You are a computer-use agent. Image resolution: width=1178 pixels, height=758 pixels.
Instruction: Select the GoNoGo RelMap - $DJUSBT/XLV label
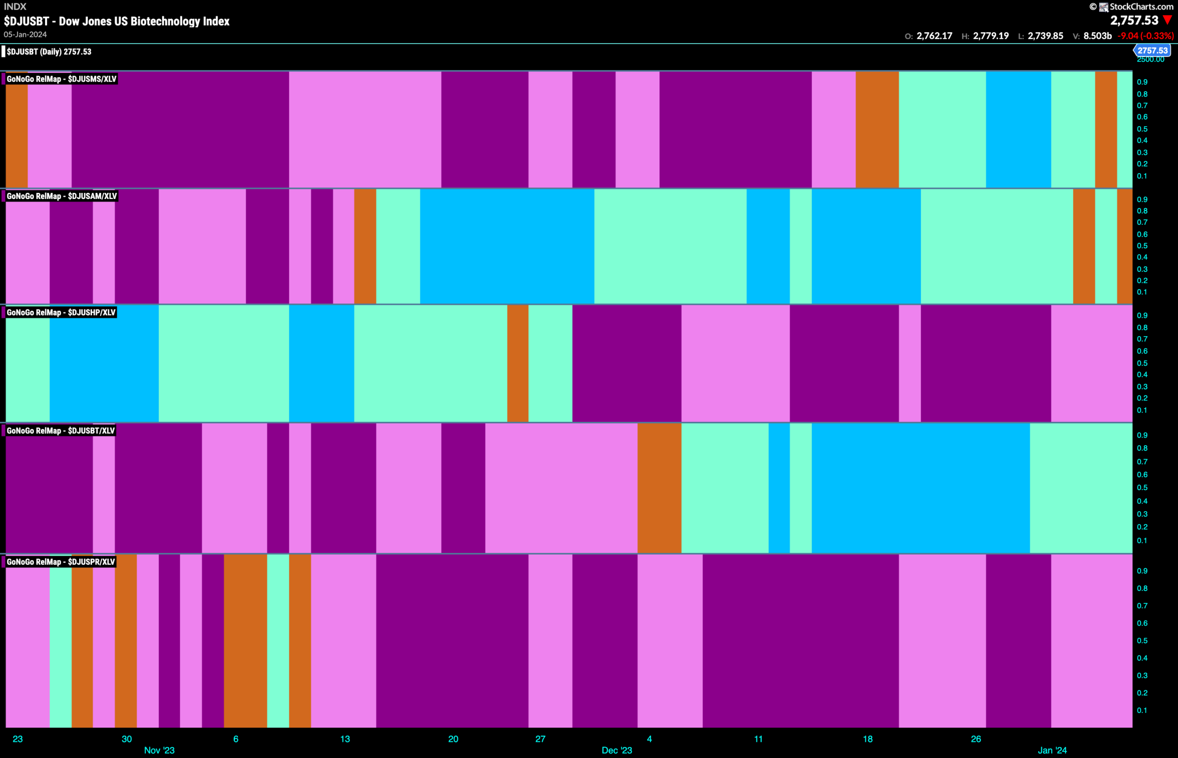(60, 431)
